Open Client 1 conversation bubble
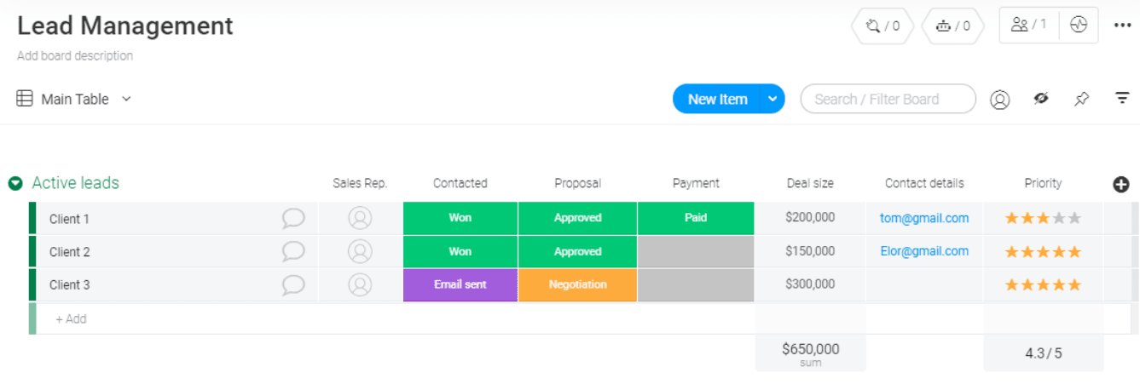Image resolution: width=1140 pixels, height=390 pixels. click(x=293, y=219)
